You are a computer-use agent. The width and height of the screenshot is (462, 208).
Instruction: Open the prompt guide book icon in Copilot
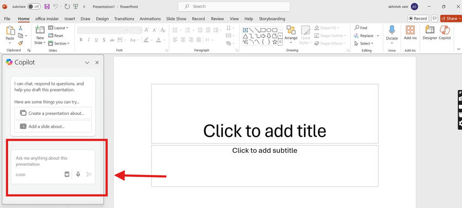pos(67,174)
